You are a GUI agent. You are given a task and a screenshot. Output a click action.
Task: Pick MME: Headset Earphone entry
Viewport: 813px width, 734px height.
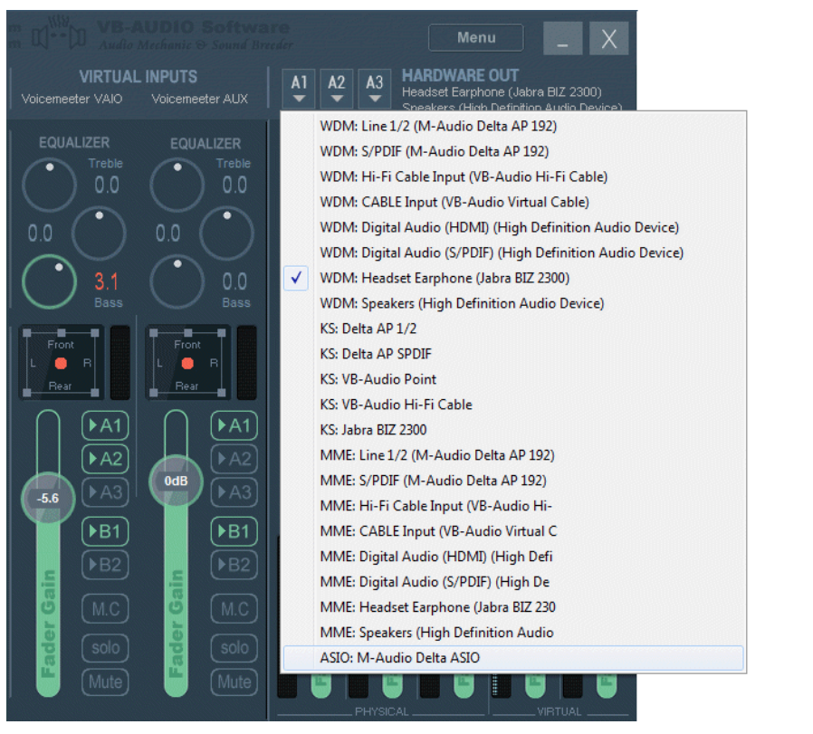pos(513,607)
